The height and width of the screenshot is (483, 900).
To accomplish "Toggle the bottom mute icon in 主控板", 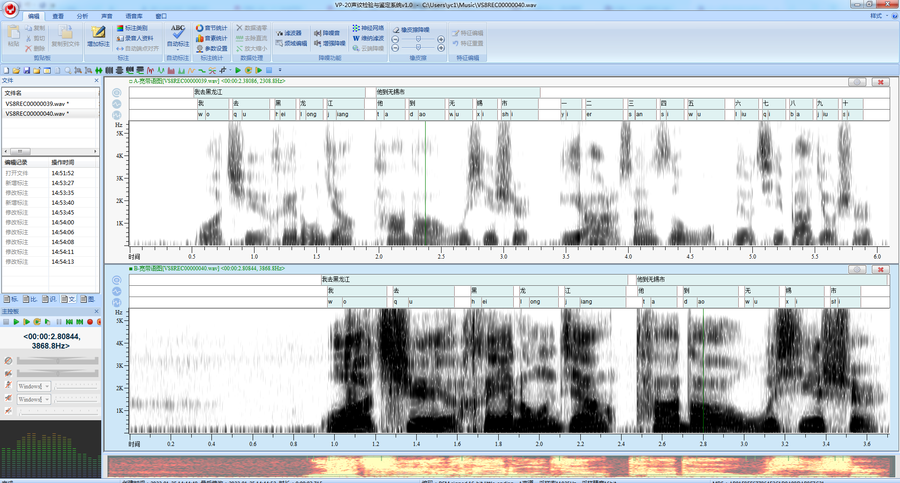I will coord(8,411).
